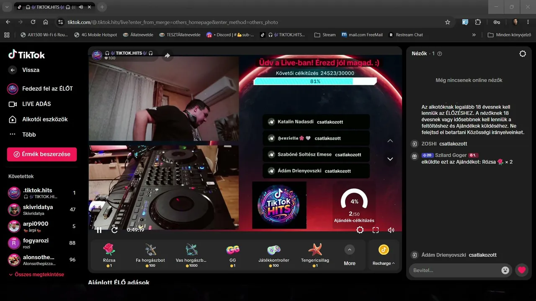Open Fedezd fel az ÉLŐT
Screen dimensions: 536x301
(x=40, y=89)
